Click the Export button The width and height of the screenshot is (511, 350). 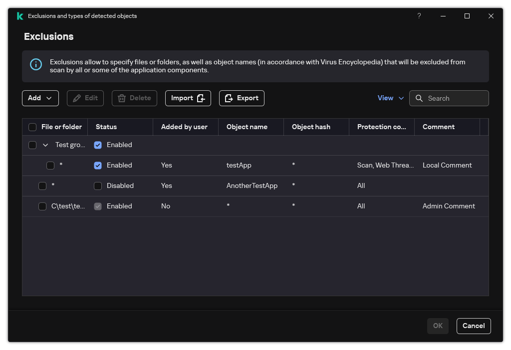click(242, 98)
